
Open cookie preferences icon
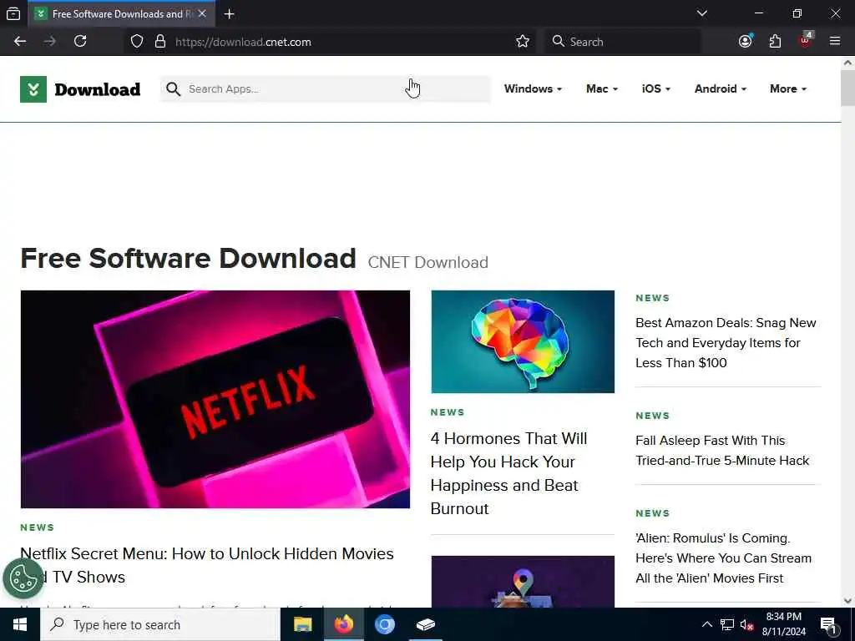click(x=23, y=578)
